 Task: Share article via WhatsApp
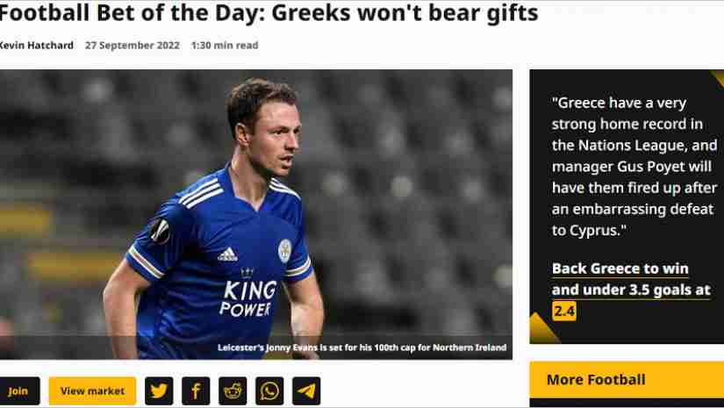269,391
